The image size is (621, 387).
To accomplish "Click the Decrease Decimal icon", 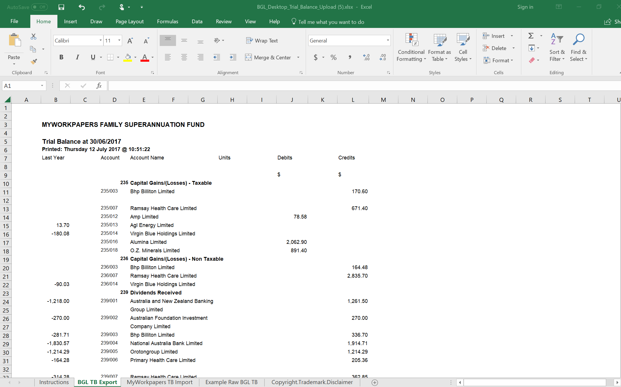I will 383,57.
